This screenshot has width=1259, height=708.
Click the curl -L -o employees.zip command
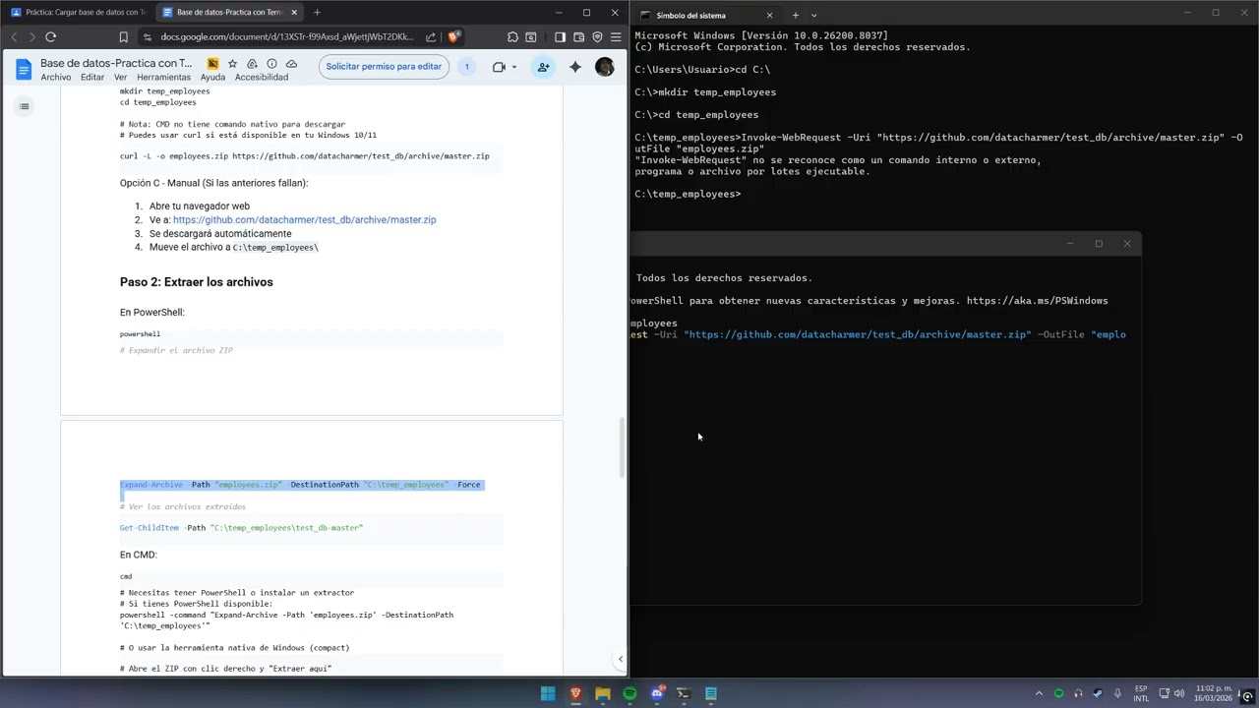click(x=304, y=156)
